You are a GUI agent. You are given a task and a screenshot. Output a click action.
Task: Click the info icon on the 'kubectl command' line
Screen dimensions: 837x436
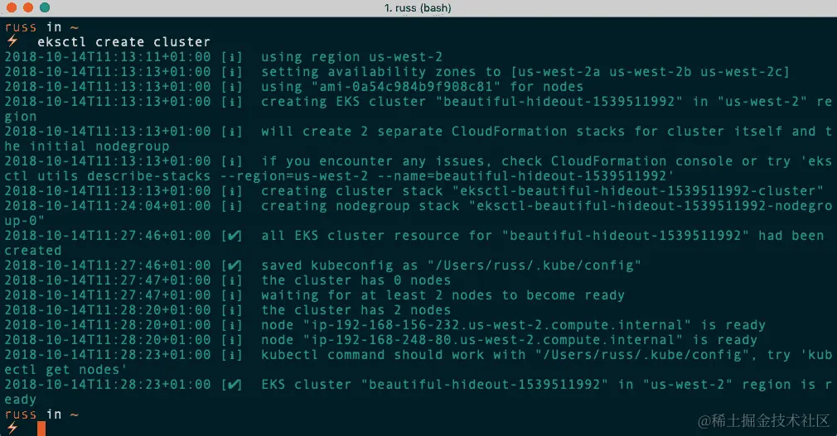tap(232, 355)
